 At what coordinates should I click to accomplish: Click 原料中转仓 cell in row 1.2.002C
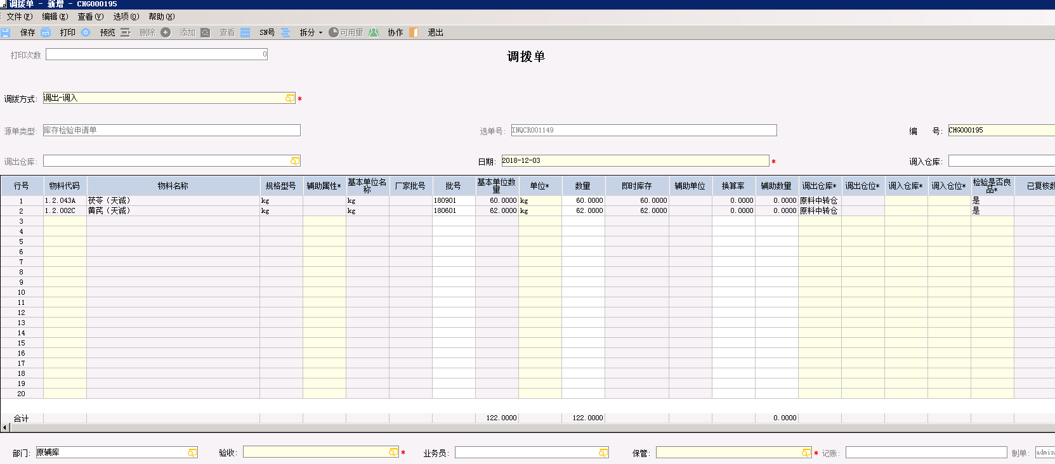(x=820, y=211)
